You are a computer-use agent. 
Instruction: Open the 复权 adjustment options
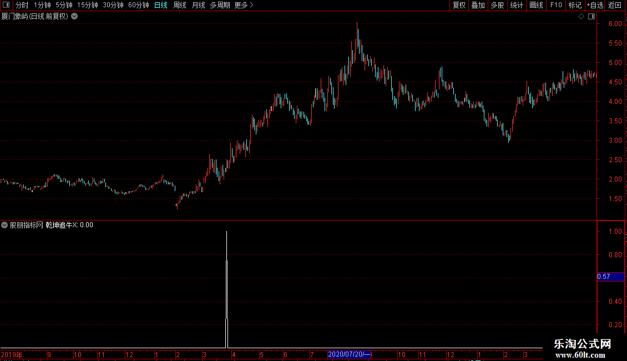coord(459,5)
